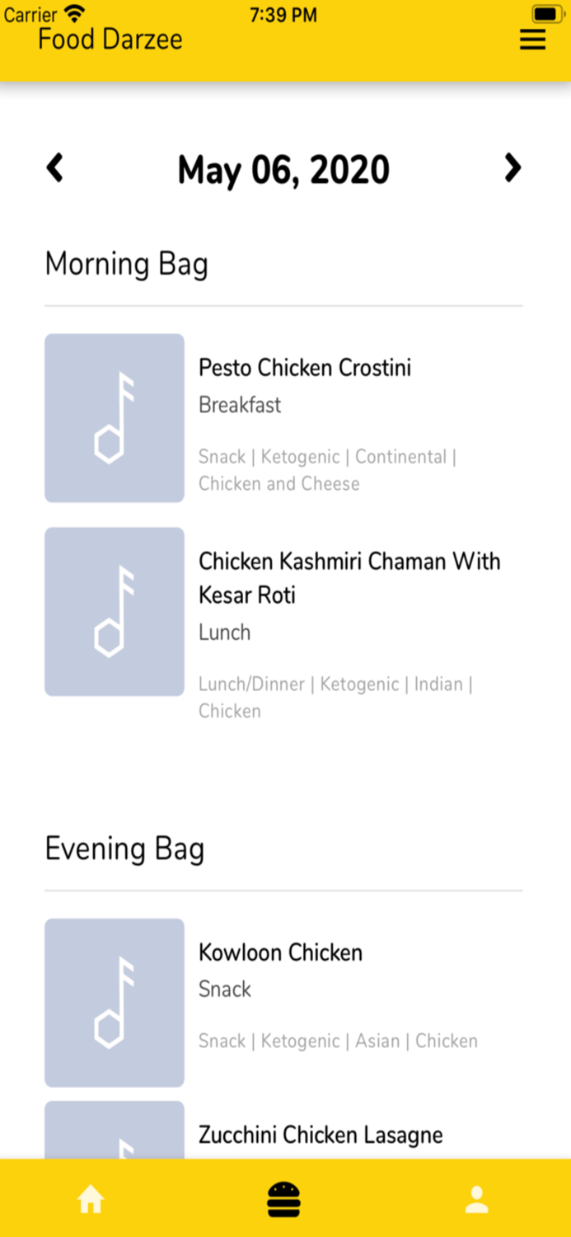Open the profile icon in bottom bar
This screenshot has height=1237, width=571.
tap(475, 1200)
